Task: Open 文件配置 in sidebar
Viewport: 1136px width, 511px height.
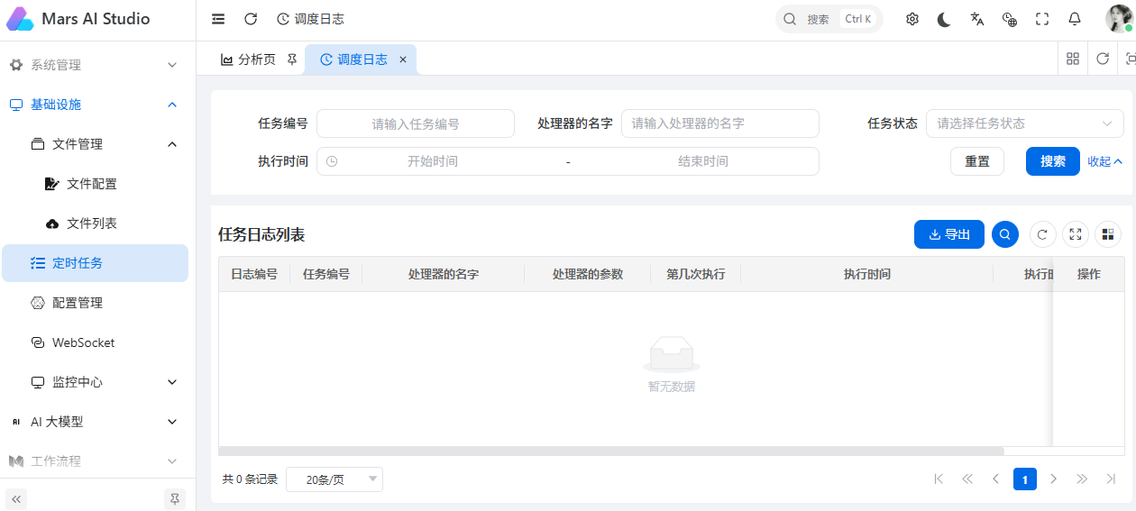Action: [95, 184]
